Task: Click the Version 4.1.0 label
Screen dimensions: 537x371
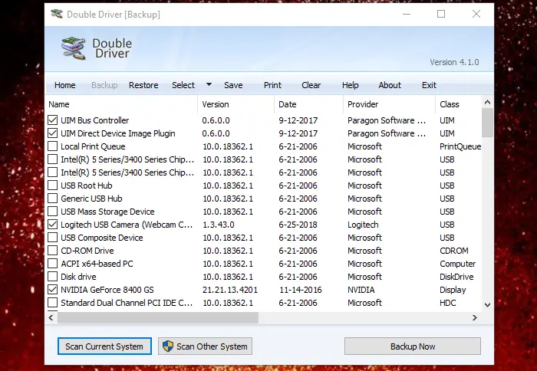Action: (x=454, y=62)
